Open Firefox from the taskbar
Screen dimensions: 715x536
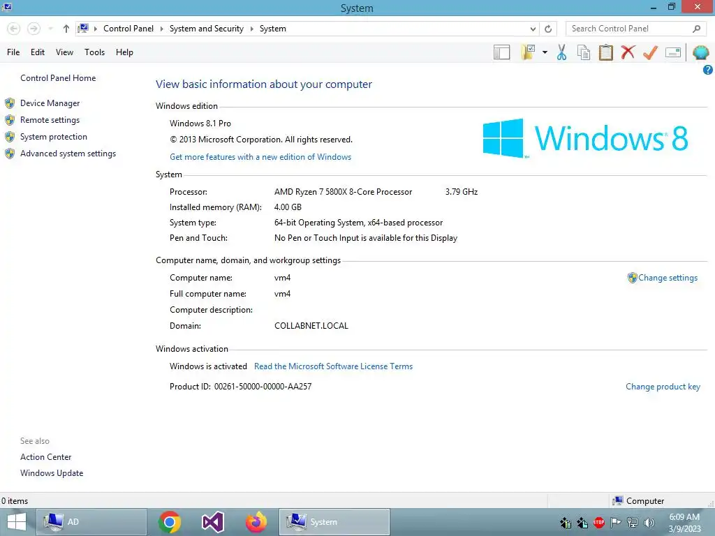pos(256,522)
